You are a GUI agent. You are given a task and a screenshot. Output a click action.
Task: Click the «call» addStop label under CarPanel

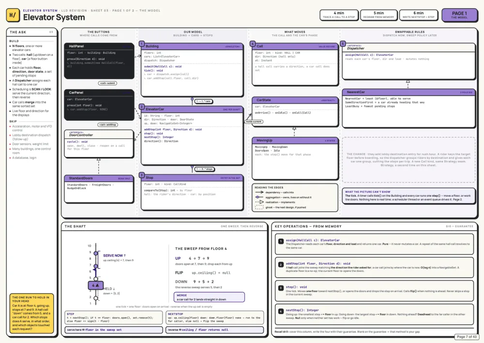click(x=107, y=125)
